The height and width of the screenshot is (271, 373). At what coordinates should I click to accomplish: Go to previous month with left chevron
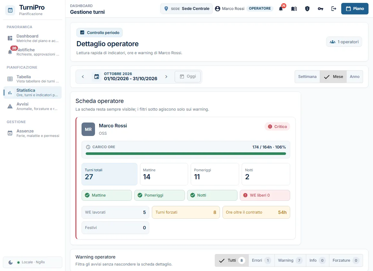tap(83, 77)
